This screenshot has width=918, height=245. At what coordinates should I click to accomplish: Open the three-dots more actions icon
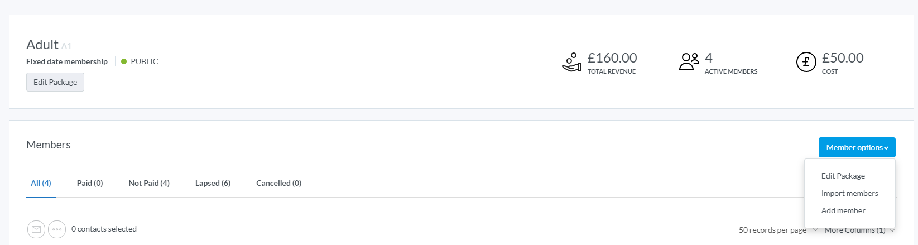tap(57, 229)
